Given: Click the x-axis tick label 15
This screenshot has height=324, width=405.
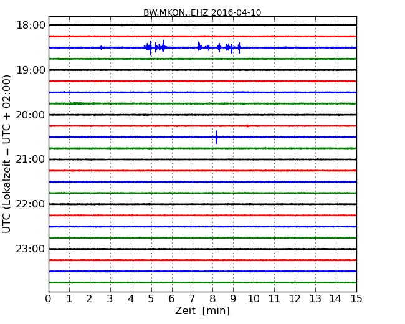Looking at the screenshot, I should [356, 299].
